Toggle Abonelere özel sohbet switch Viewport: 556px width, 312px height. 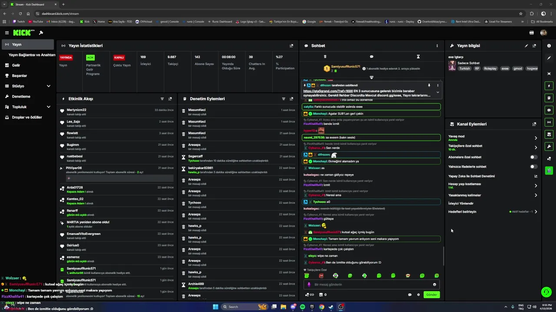533,157
